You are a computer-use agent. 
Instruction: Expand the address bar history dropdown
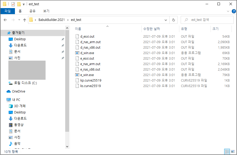[166, 20]
